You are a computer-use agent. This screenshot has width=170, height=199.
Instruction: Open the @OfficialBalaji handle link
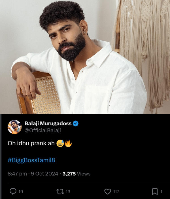(42, 130)
